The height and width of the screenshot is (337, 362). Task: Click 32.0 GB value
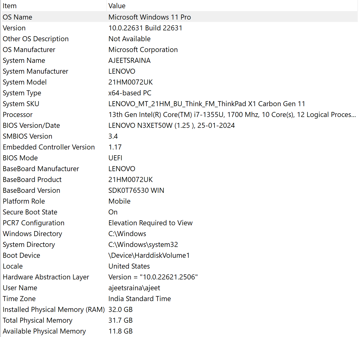coord(120,310)
